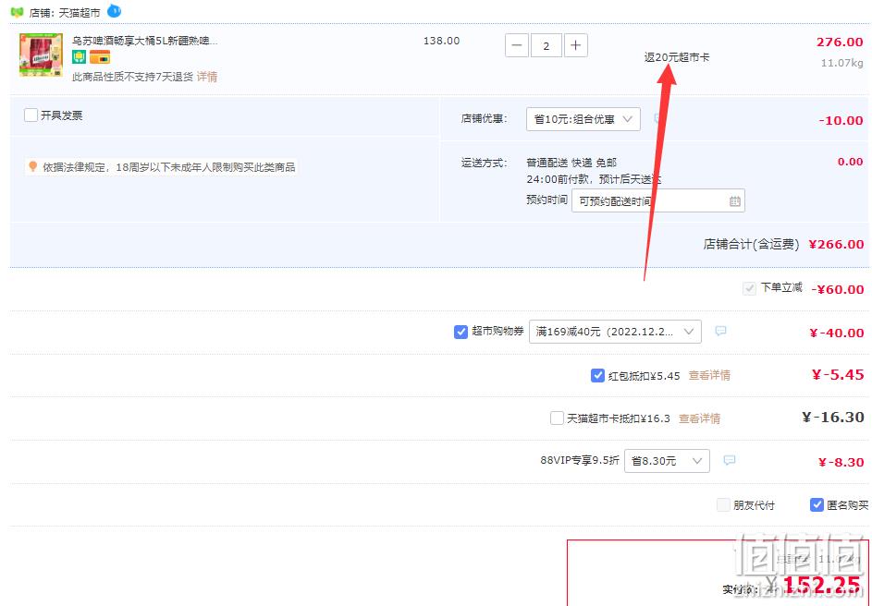Image resolution: width=872 pixels, height=606 pixels.
Task: Increase quantity with the plus button
Action: pyautogui.click(x=575, y=45)
